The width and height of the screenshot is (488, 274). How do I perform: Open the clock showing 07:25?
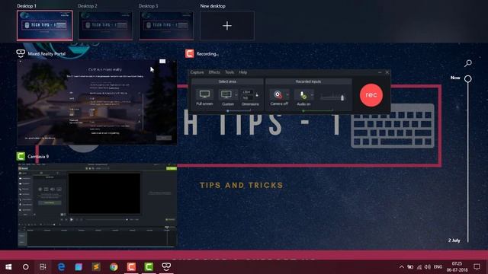pyautogui.click(x=457, y=267)
